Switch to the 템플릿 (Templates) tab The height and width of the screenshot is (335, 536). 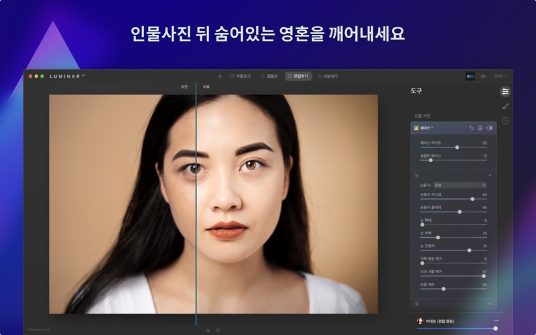[x=269, y=76]
